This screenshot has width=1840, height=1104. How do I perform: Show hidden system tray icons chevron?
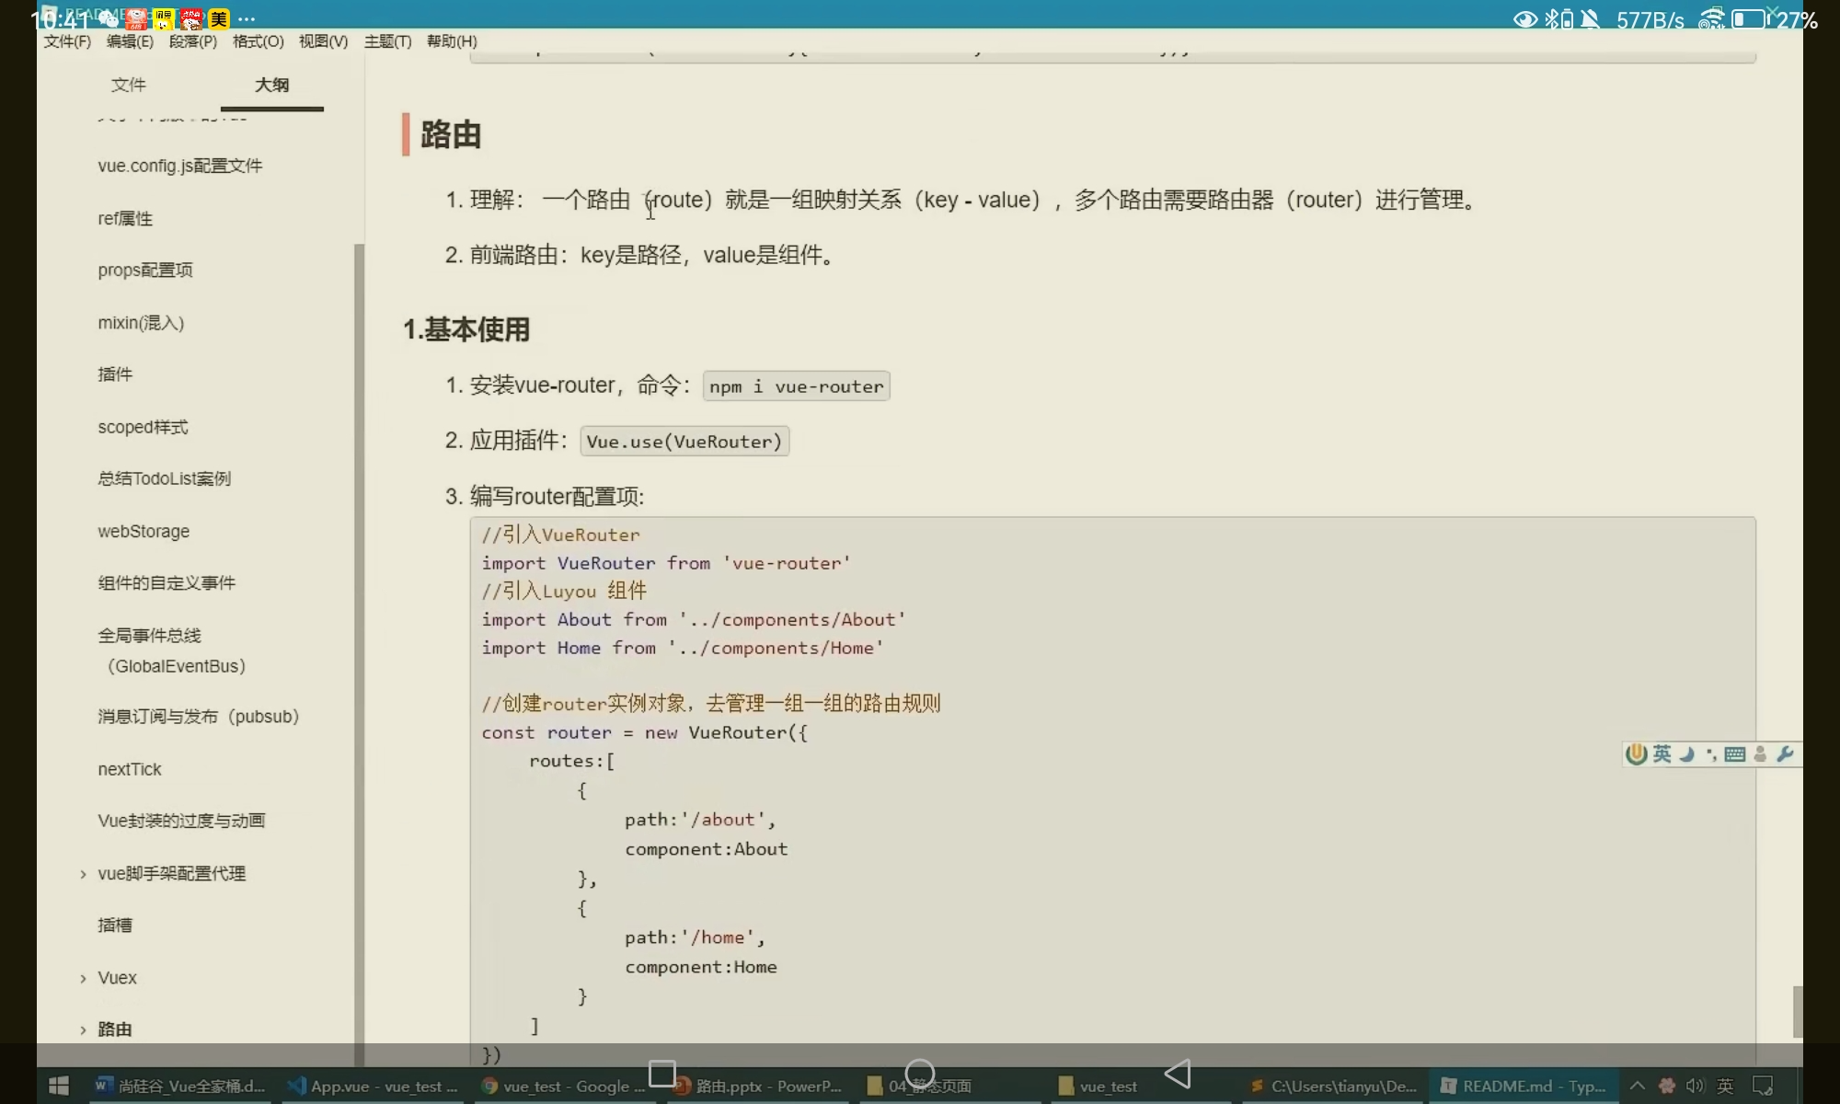pyautogui.click(x=1637, y=1086)
